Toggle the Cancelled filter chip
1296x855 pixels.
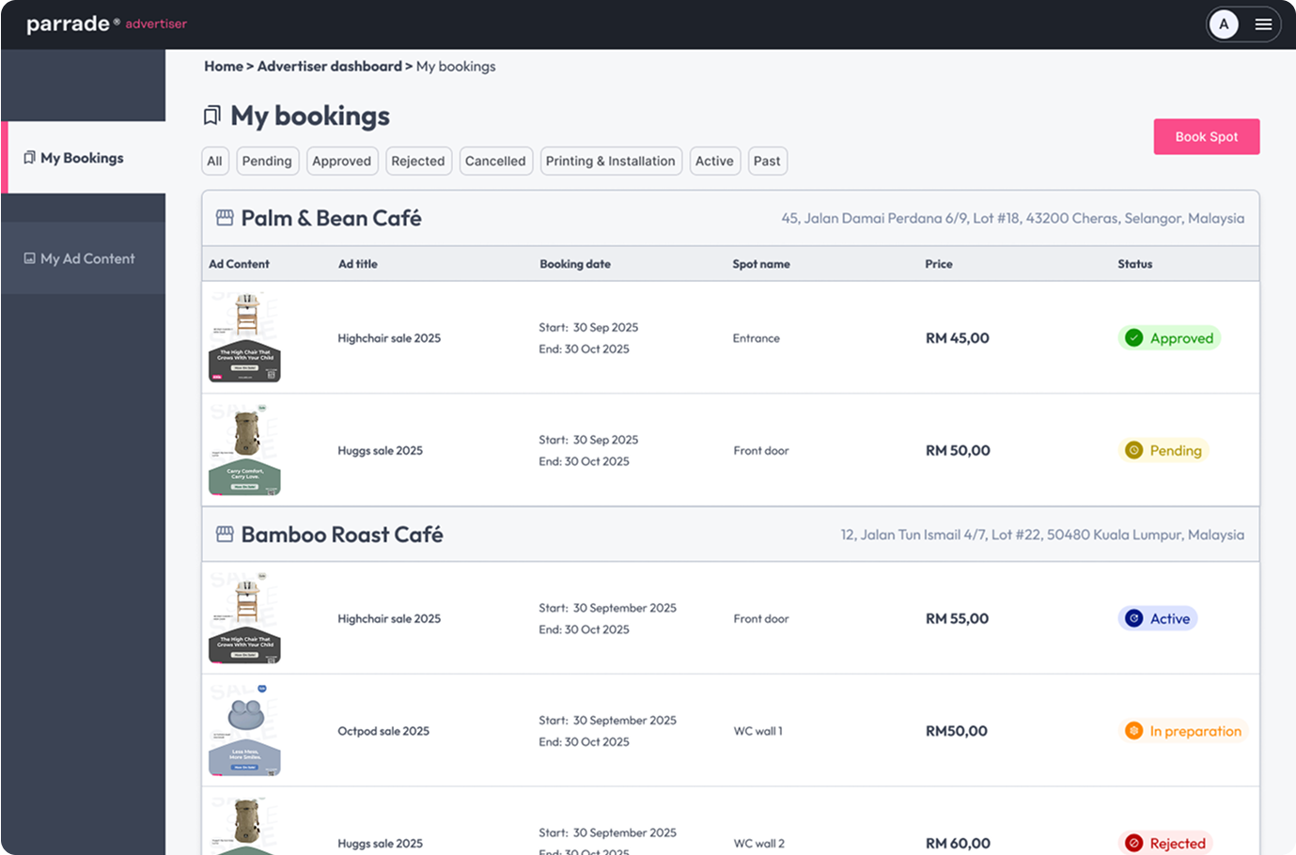(x=495, y=161)
